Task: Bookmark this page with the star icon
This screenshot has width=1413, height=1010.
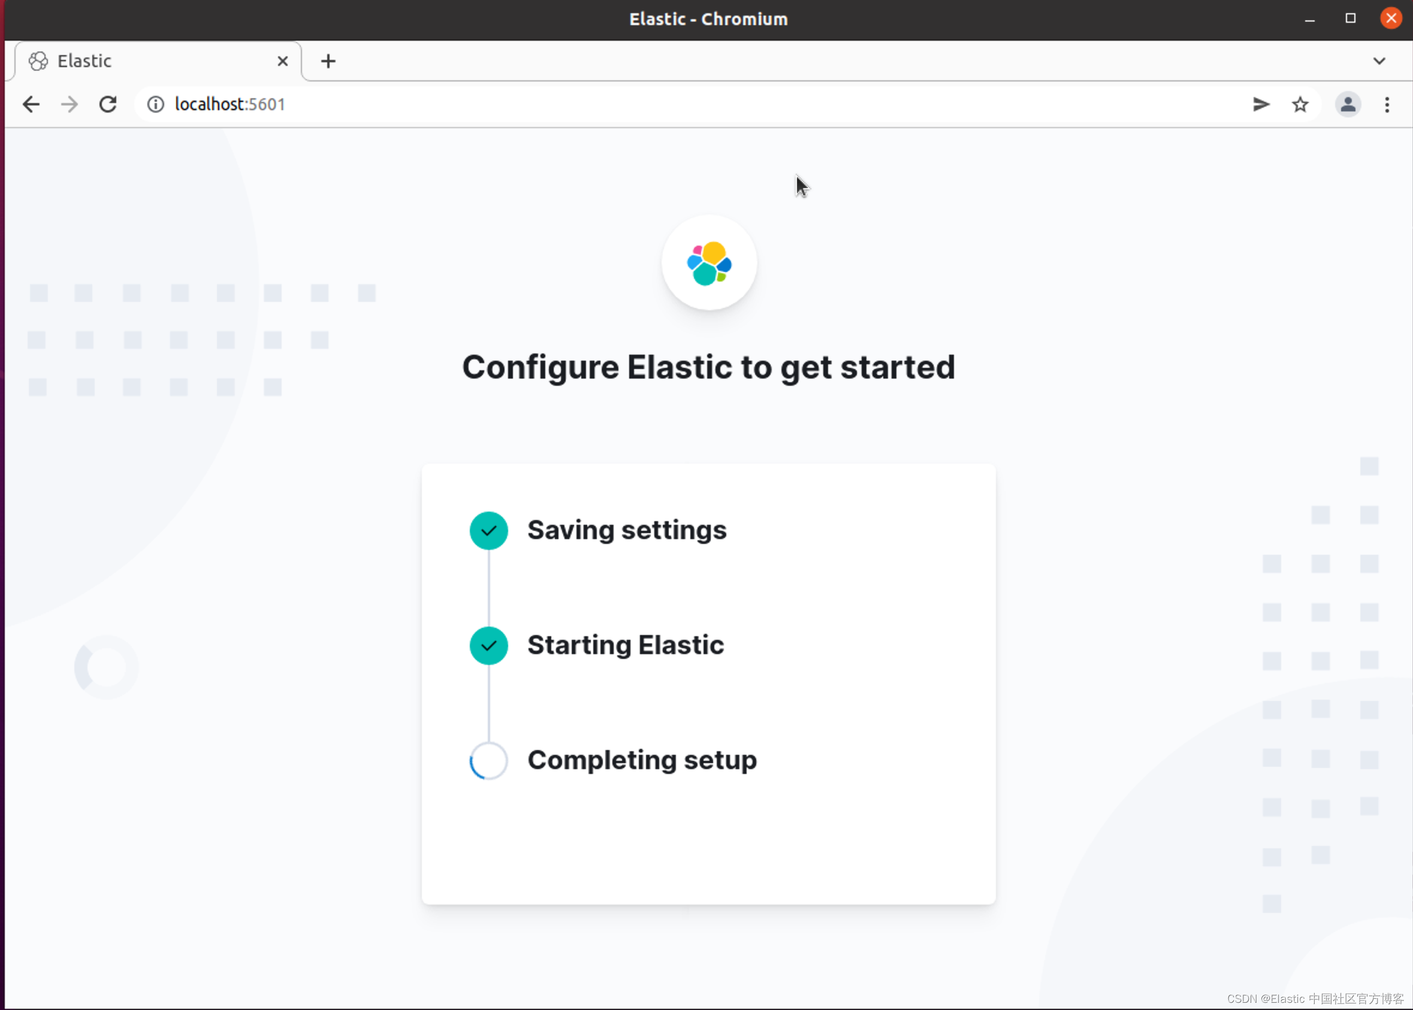Action: [x=1300, y=104]
